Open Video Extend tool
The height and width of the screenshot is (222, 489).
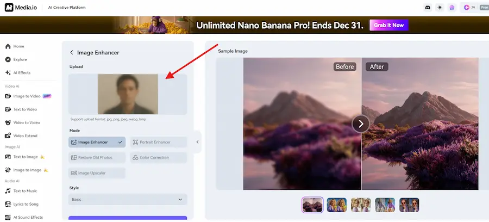pos(25,135)
